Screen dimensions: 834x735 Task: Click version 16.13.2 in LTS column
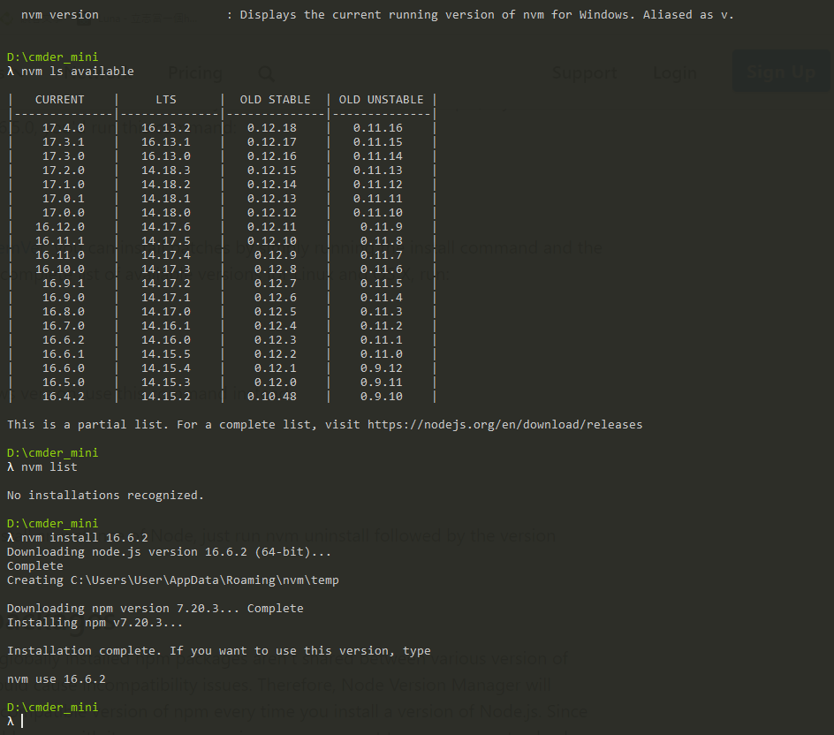point(166,128)
